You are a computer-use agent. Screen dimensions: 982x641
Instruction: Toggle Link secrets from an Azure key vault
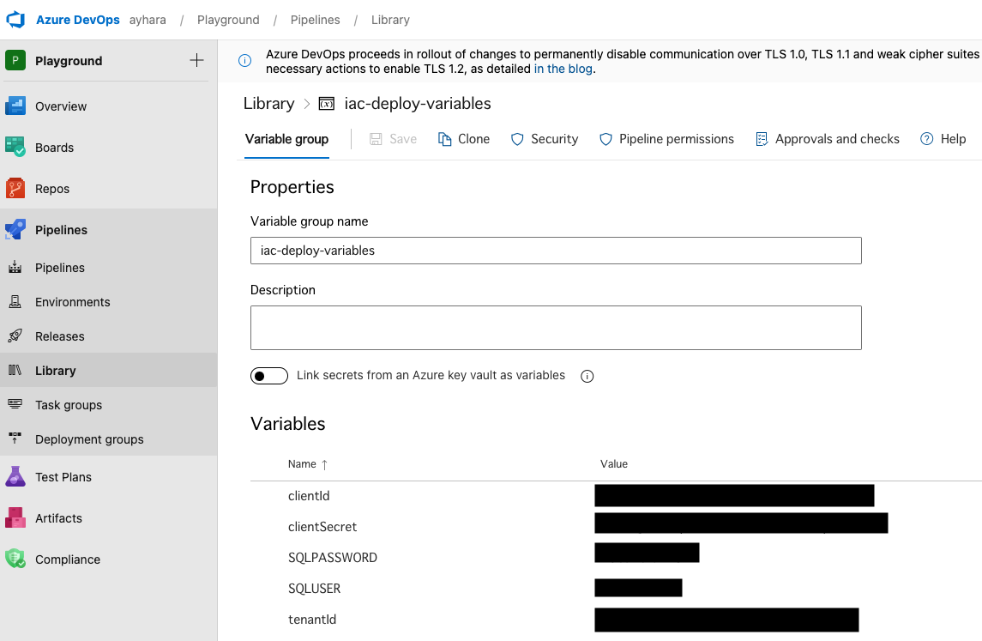pos(269,376)
